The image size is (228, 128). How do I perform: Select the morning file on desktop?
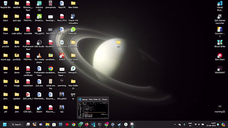coord(220,109)
